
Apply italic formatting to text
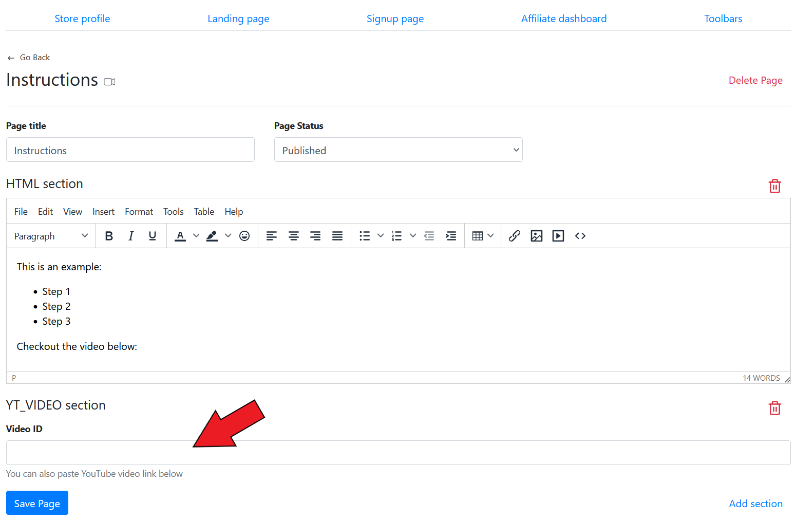pos(131,236)
